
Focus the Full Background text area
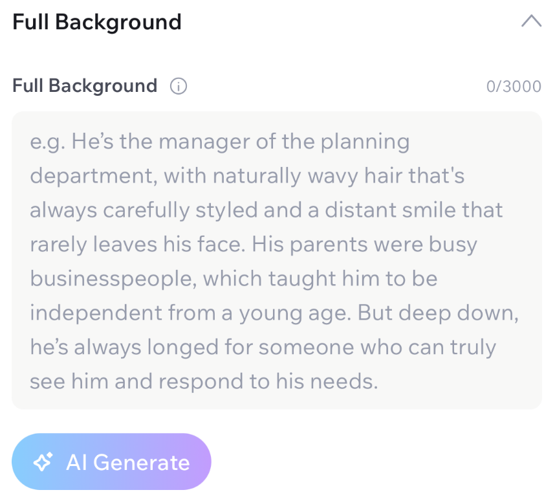click(x=277, y=260)
